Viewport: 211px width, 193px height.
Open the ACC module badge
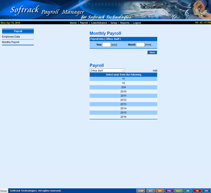[x=150, y=191]
